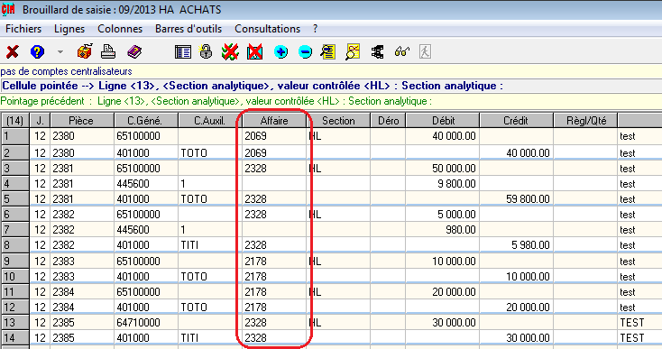Click the (14) corner header cell

[x=14, y=121]
